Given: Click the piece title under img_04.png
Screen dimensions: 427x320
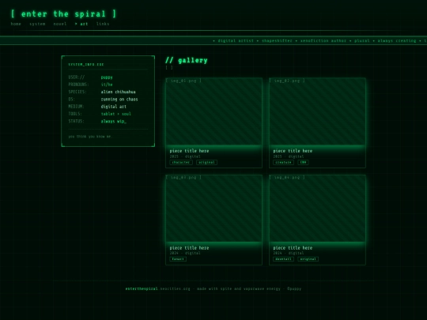Looking at the screenshot, I should tap(293, 248).
